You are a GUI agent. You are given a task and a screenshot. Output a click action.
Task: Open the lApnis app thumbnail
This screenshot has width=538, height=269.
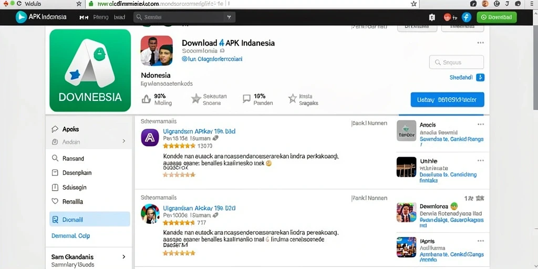(x=407, y=247)
